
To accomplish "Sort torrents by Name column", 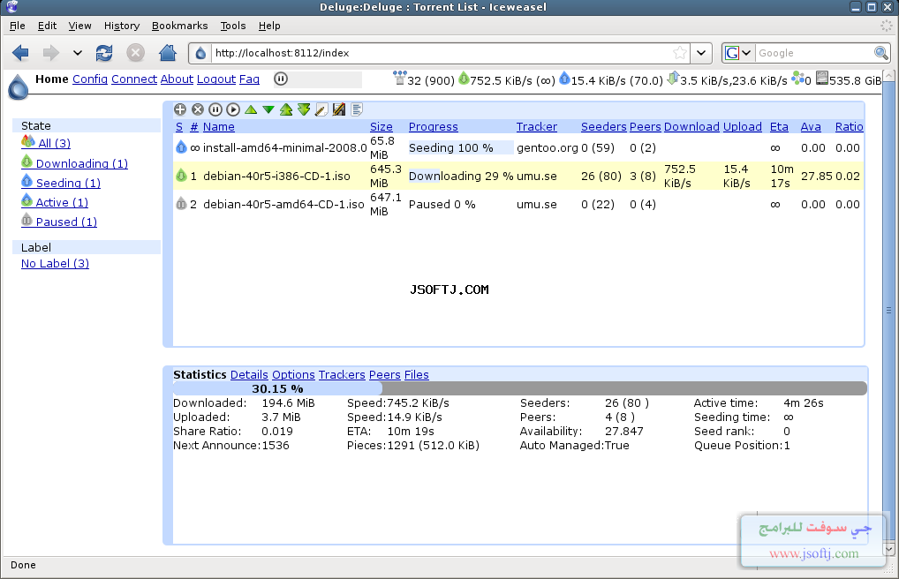I will 218,127.
